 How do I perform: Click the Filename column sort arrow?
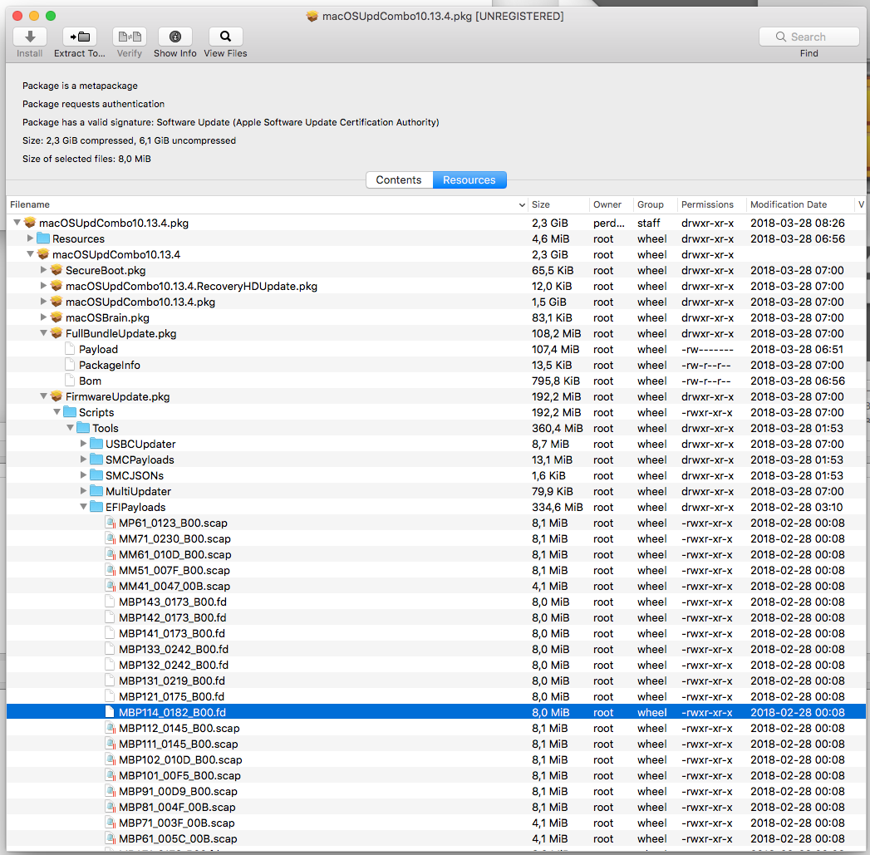522,204
